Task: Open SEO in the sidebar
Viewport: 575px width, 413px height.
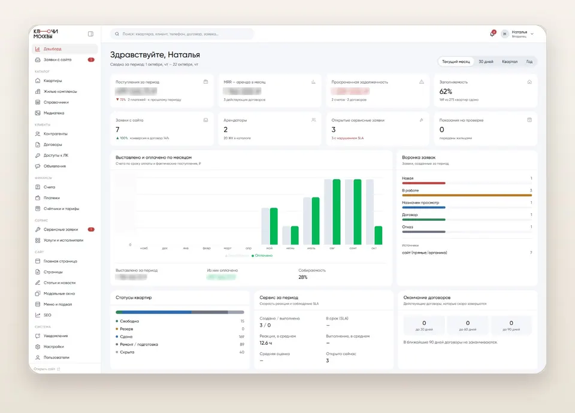Action: click(65, 315)
